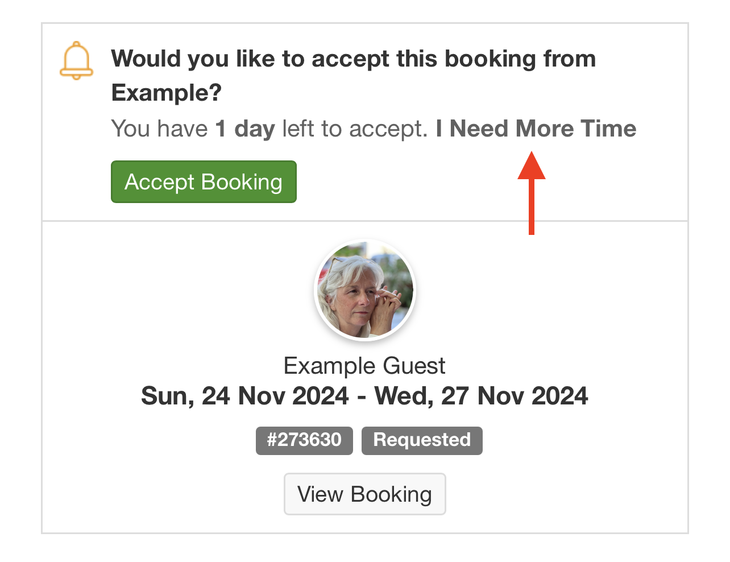Viewport: 730px width, 562px height.
Task: Click the #273630 booking ID badge
Action: pyautogui.click(x=304, y=440)
